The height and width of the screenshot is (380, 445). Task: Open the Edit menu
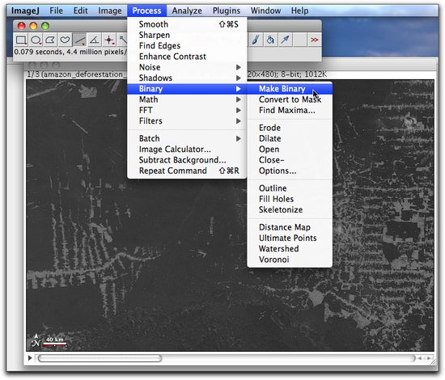(x=81, y=11)
